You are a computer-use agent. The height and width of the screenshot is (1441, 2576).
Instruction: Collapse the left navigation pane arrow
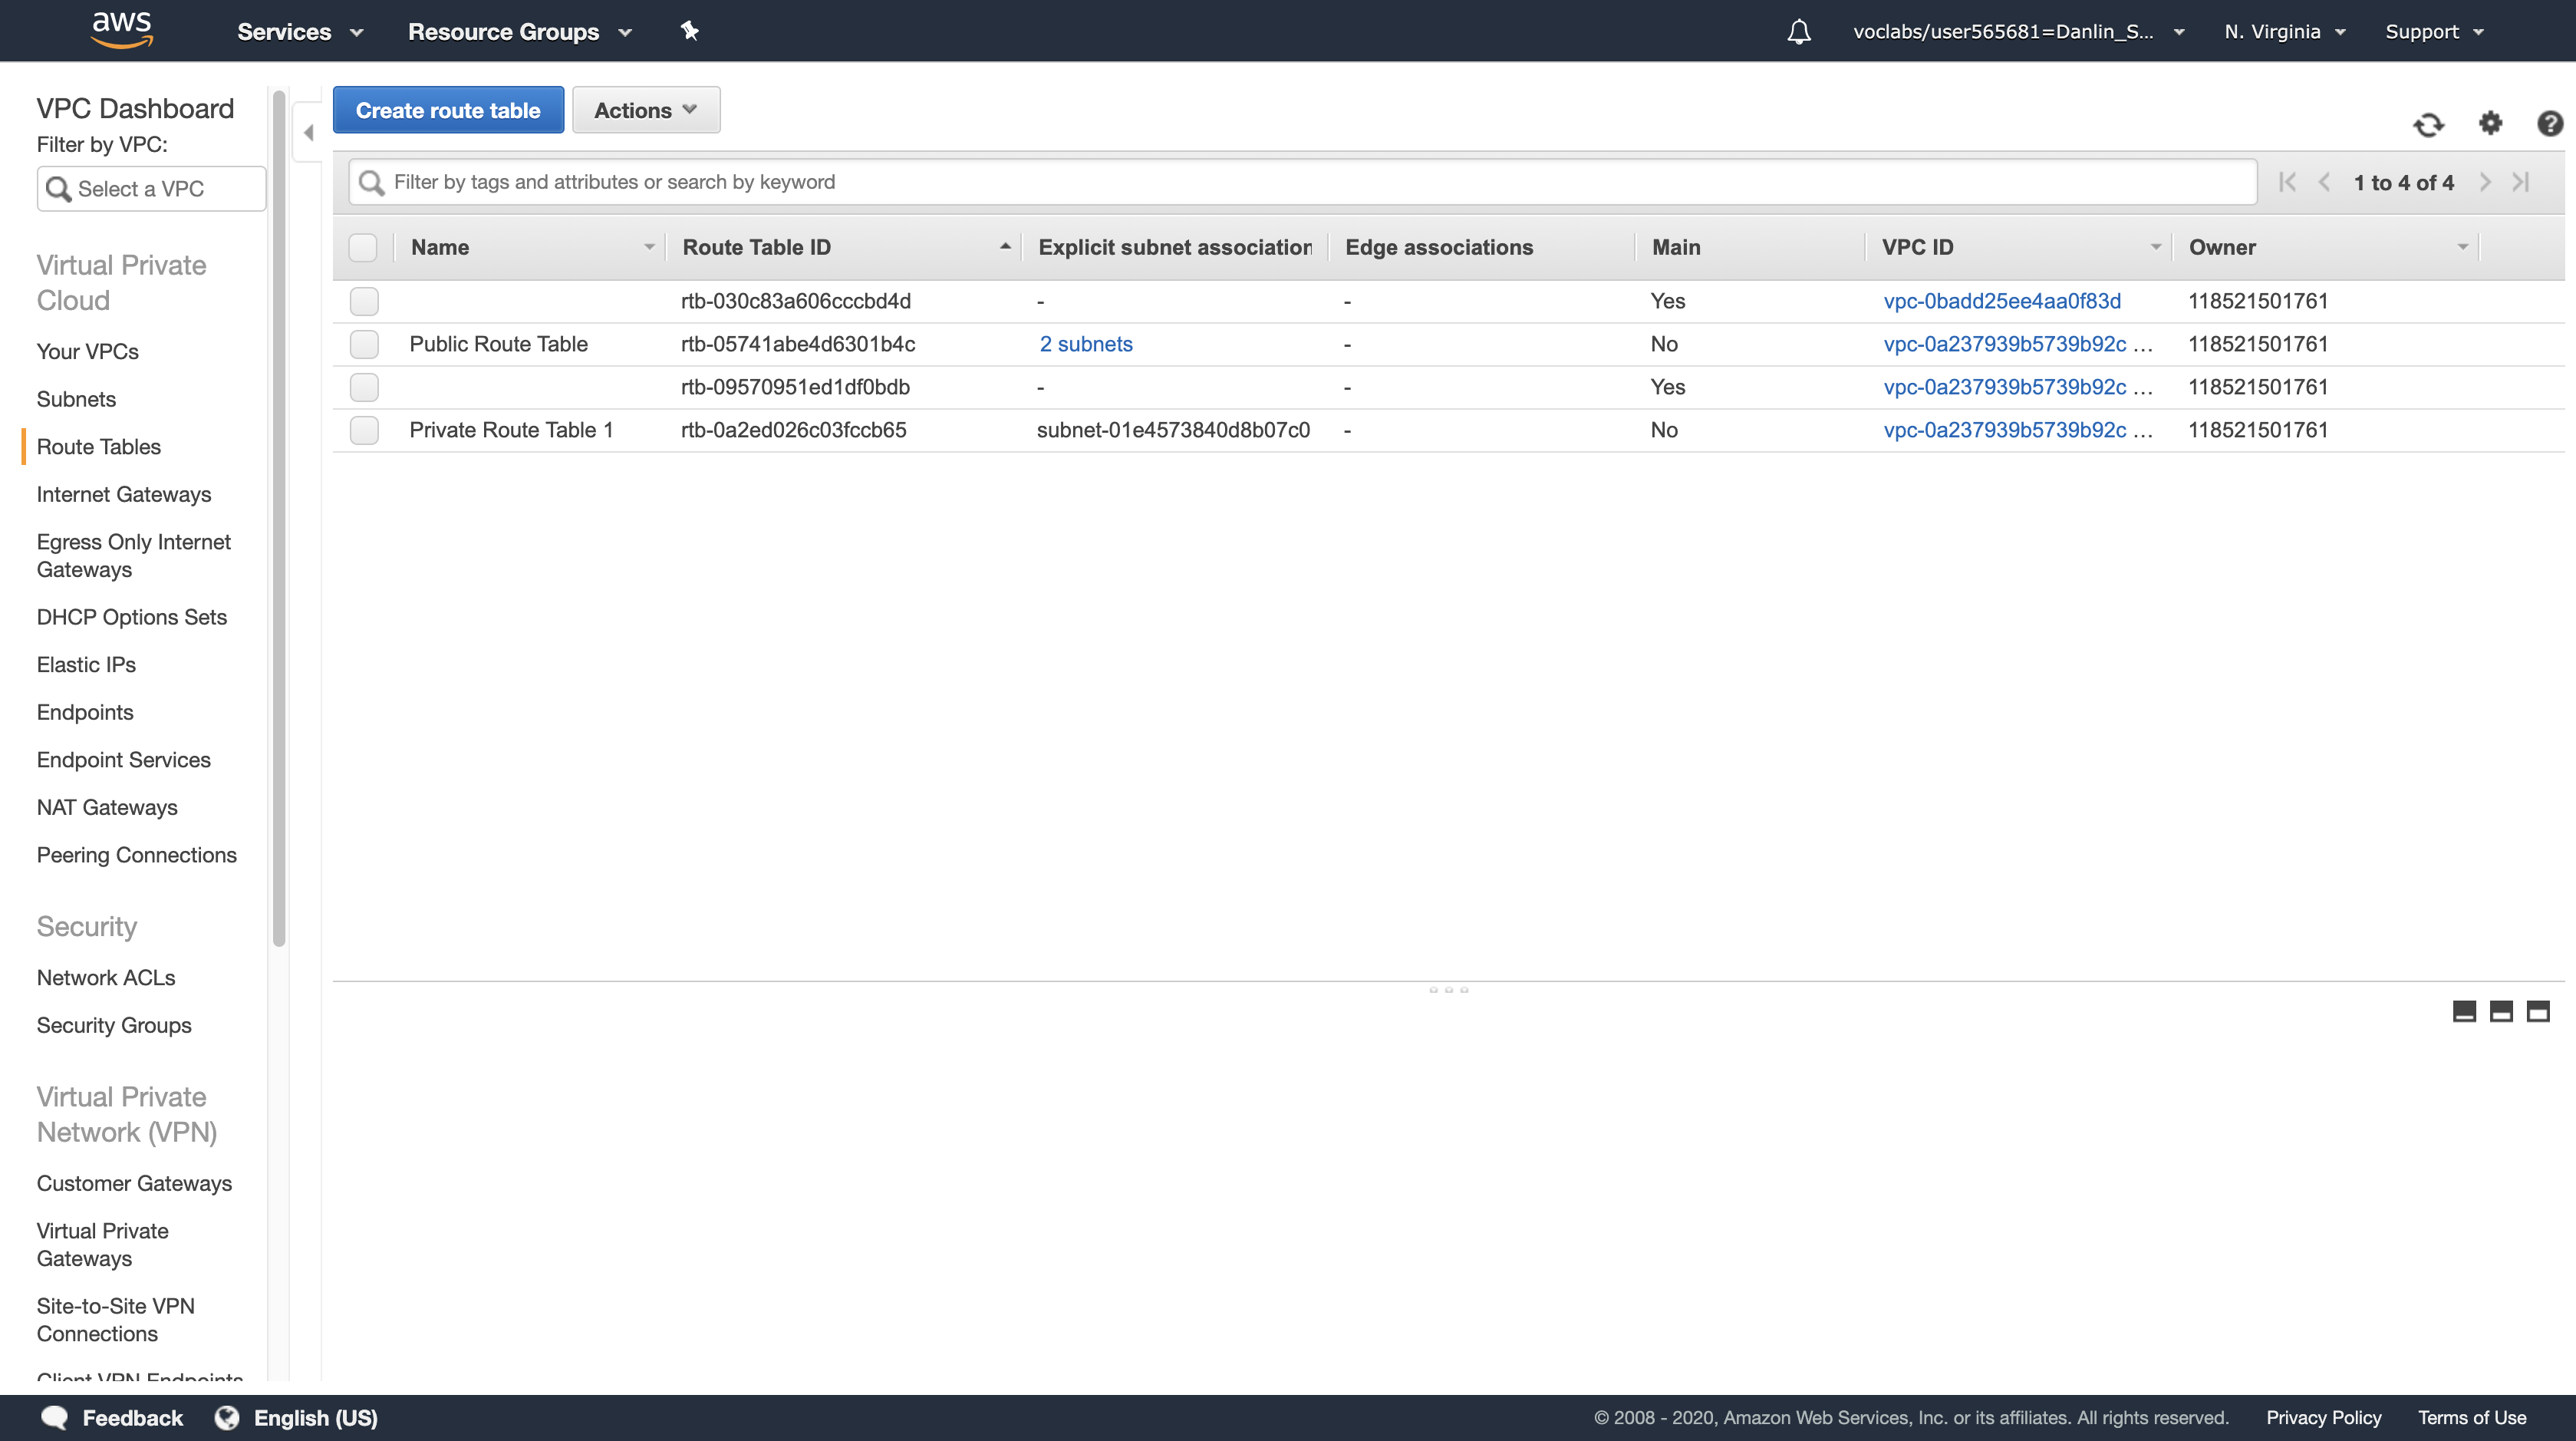[308, 132]
